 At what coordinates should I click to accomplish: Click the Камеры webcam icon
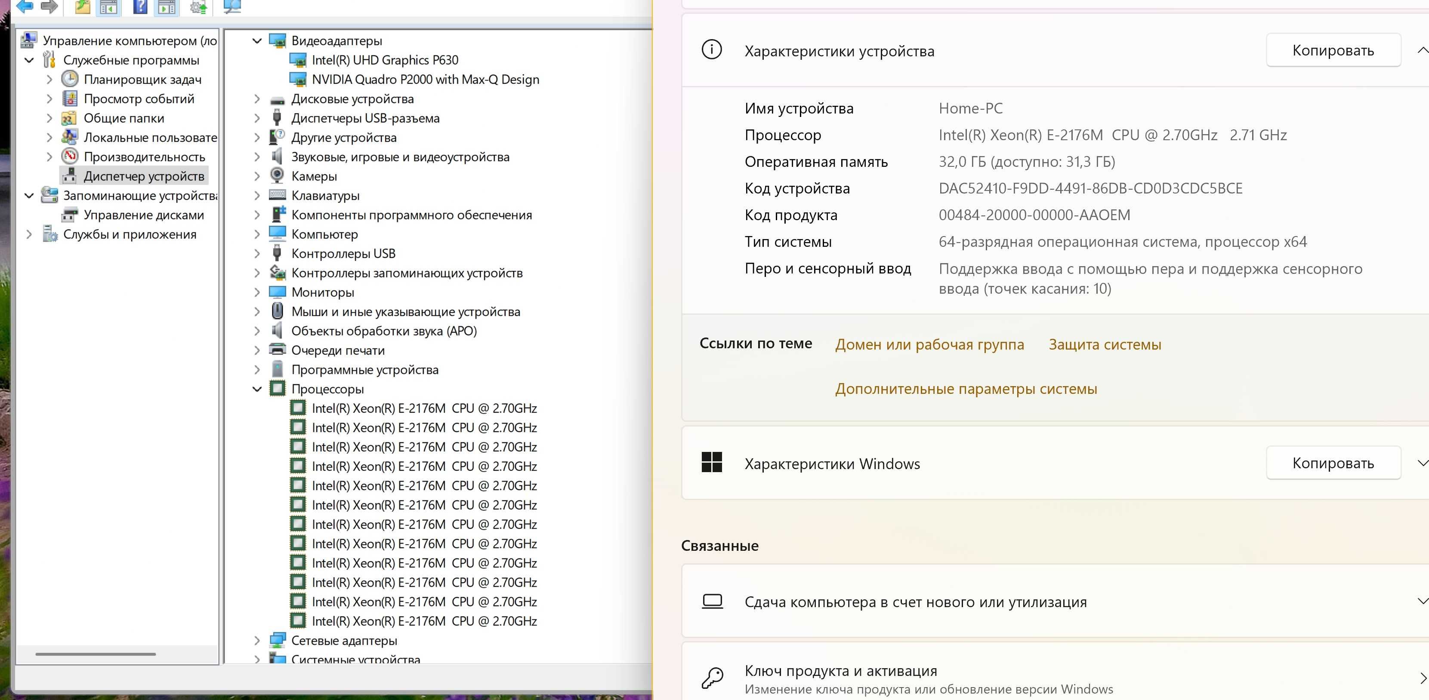pos(278,176)
